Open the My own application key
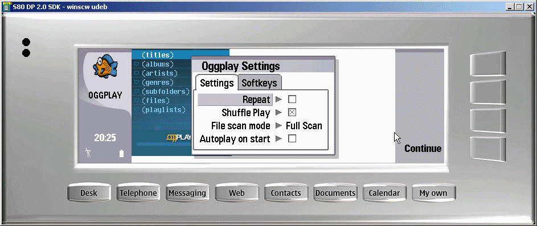 [433, 193]
